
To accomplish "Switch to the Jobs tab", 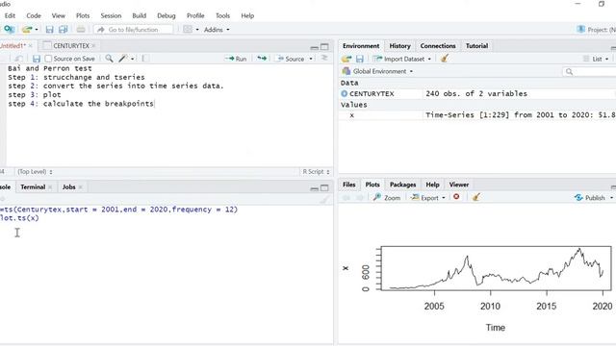I will (x=68, y=187).
